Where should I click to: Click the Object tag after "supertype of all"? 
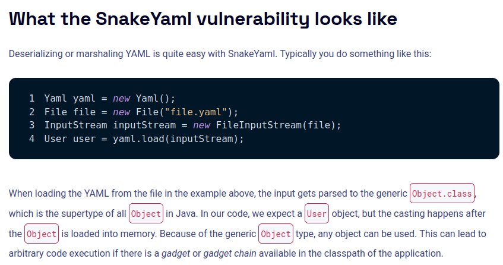(146, 214)
